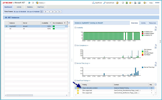Click yellow icon of ItemReview slow page load

78,93
